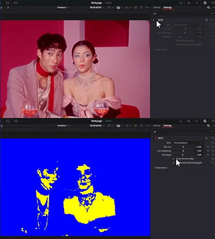This screenshot has width=215, height=239.
Task: Delete the DCTL effect using the upper panel's trash icon
Action: click(206, 20)
